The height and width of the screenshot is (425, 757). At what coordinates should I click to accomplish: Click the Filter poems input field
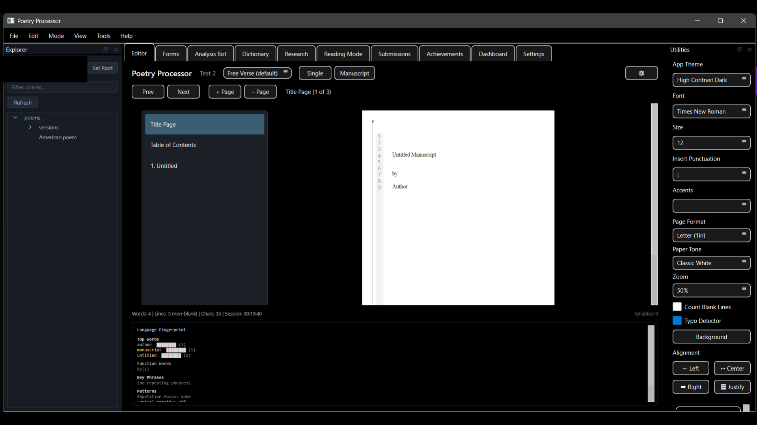point(63,87)
